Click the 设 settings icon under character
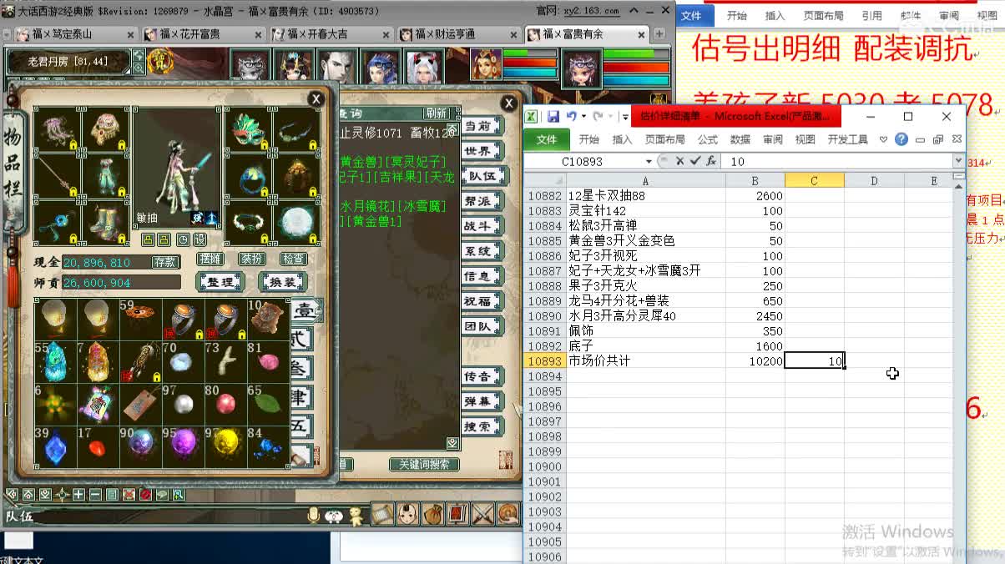This screenshot has width=1005, height=564. [200, 239]
